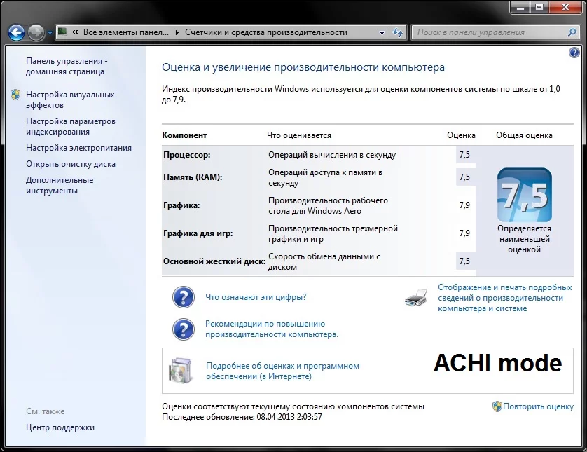This screenshot has width=587, height=452.
Task: Open address bar history dropdown arrow
Action: tap(382, 32)
